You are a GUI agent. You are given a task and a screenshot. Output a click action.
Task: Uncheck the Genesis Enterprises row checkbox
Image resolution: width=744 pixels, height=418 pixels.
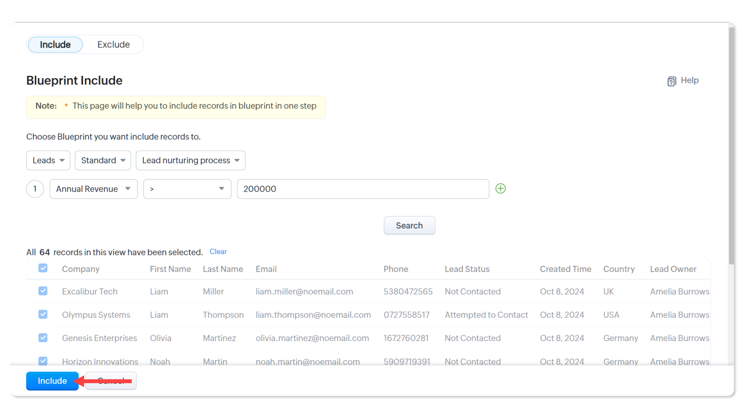click(x=43, y=337)
